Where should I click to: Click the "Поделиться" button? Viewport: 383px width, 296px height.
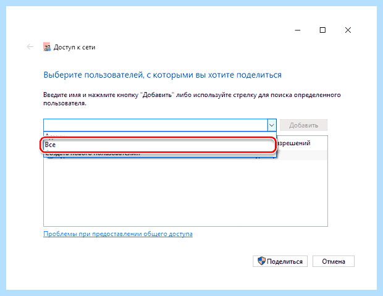(280, 261)
